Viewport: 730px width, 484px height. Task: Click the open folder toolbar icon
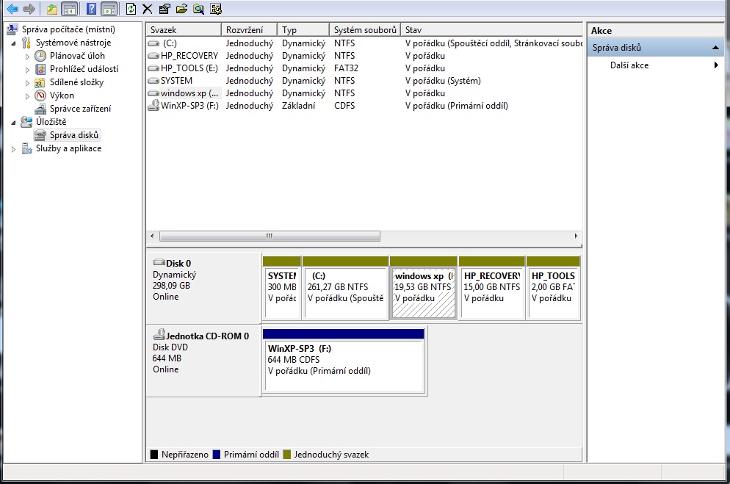[x=181, y=9]
